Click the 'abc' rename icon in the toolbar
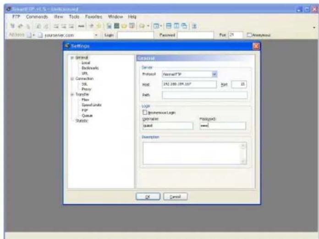319x239 pixels. pyautogui.click(x=81, y=26)
